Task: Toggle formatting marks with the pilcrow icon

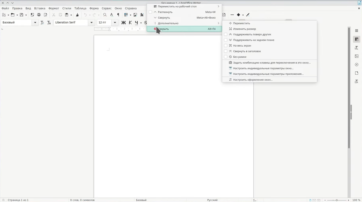Action: 118,15
